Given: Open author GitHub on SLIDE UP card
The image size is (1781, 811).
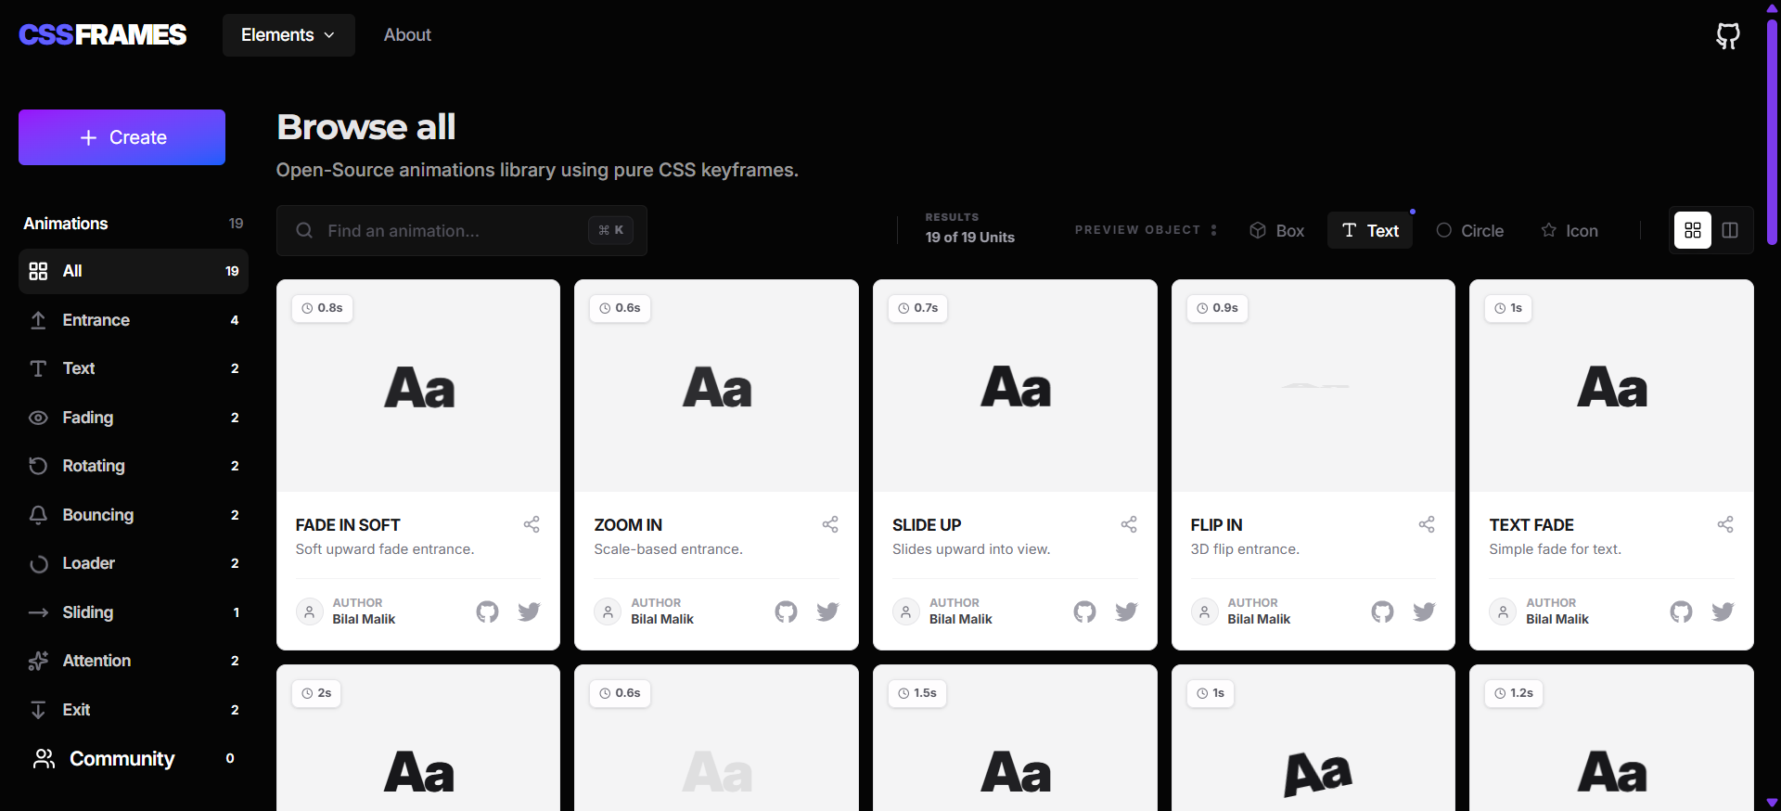Looking at the screenshot, I should 1084,611.
